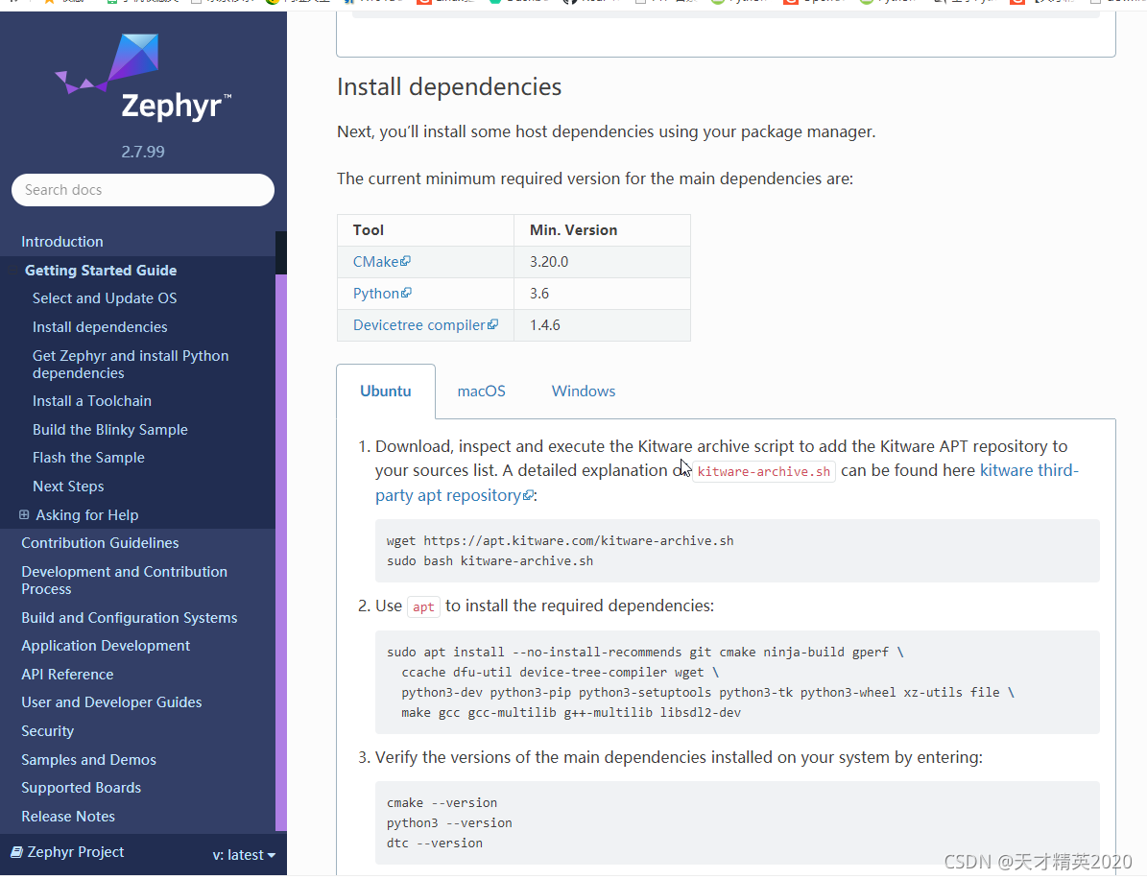Click the book icon beside Zephyr Project
Viewport: 1147px width, 879px height.
[17, 852]
